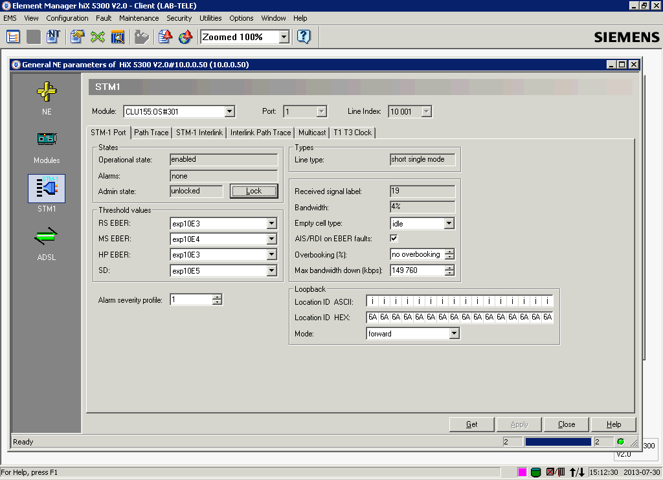Viewport: 663px width, 480px height.
Task: Open the Empty cell type dropdown
Action: (x=449, y=223)
